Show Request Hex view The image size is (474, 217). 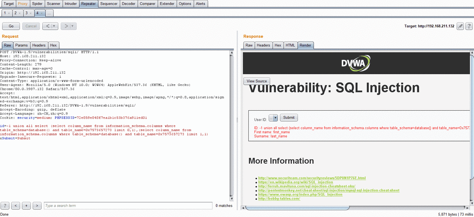[54, 45]
